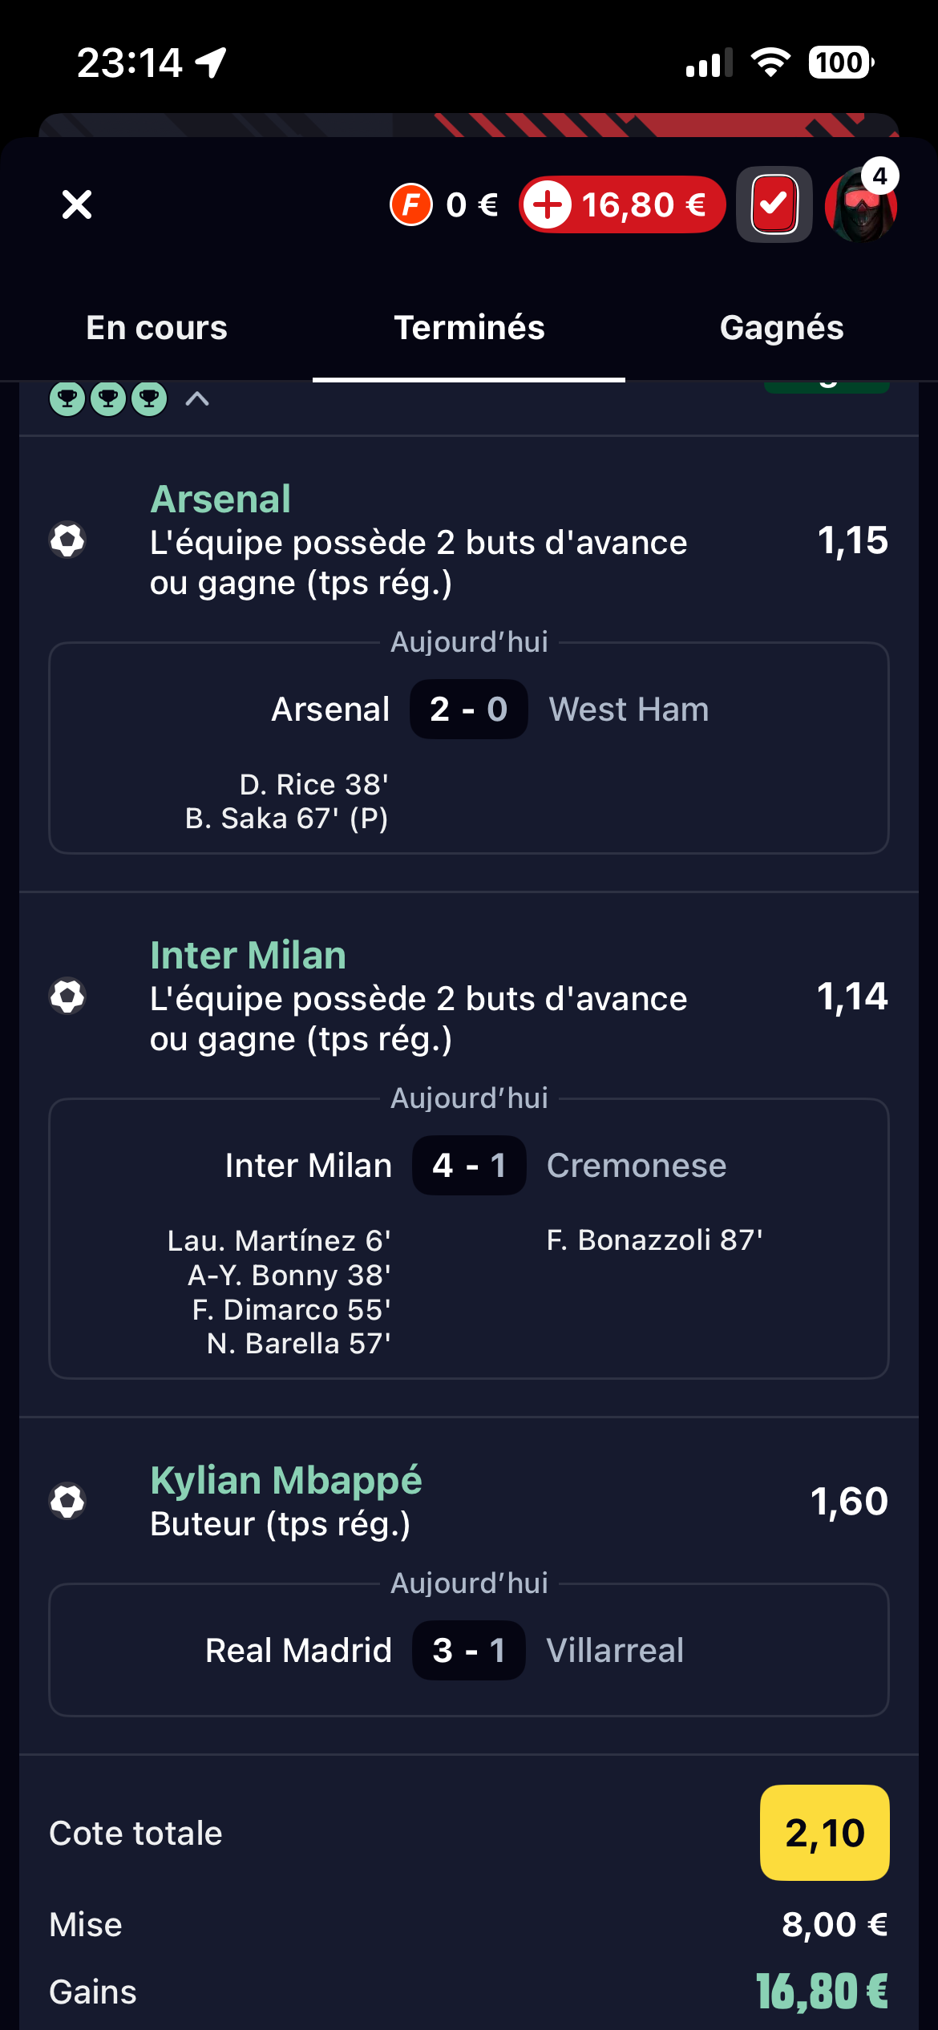This screenshot has width=938, height=2030.
Task: Select the Terminés tab
Action: [469, 328]
